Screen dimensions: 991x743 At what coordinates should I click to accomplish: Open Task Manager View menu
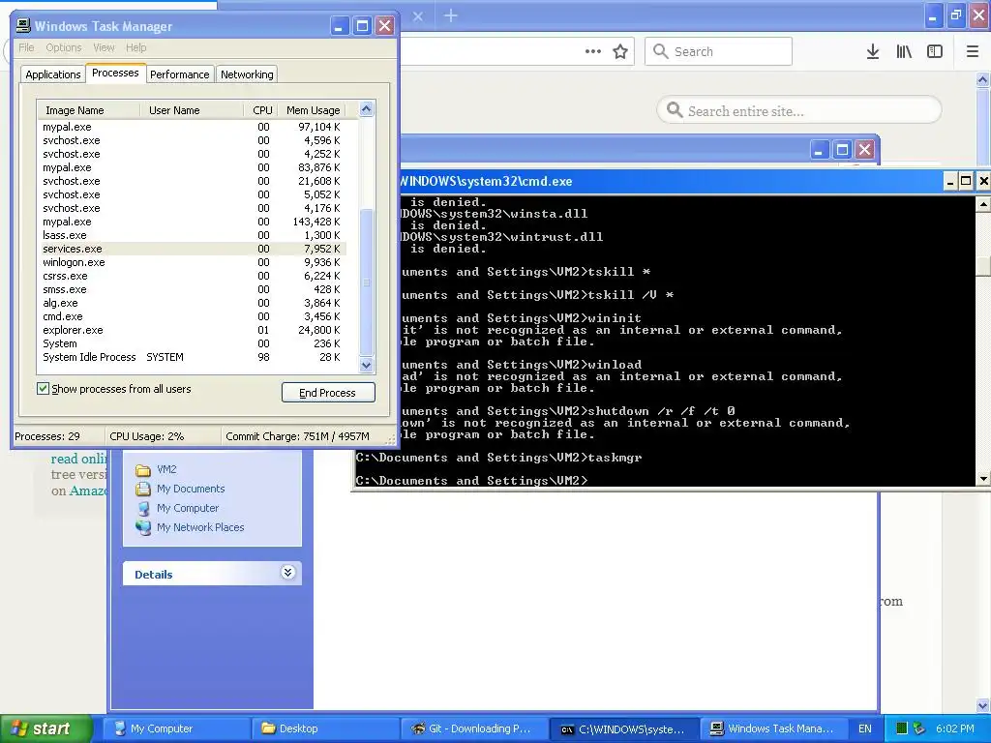104,47
